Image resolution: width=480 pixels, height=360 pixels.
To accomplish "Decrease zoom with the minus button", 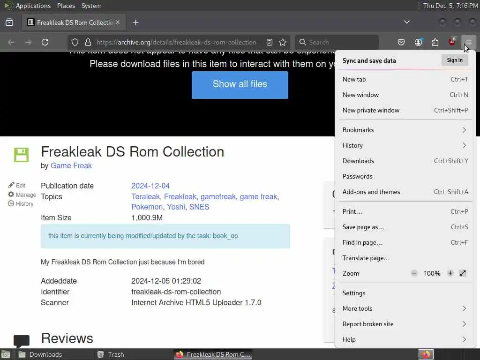I will (414, 273).
